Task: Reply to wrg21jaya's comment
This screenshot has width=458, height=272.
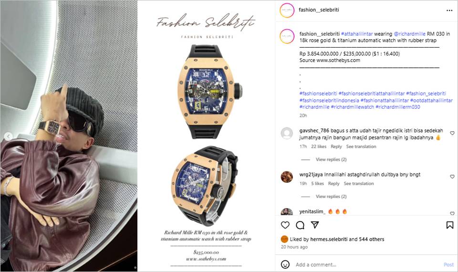Action: (333, 184)
